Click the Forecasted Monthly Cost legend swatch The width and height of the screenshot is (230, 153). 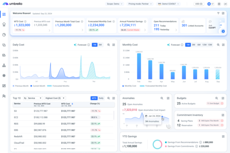[x=142, y=86]
